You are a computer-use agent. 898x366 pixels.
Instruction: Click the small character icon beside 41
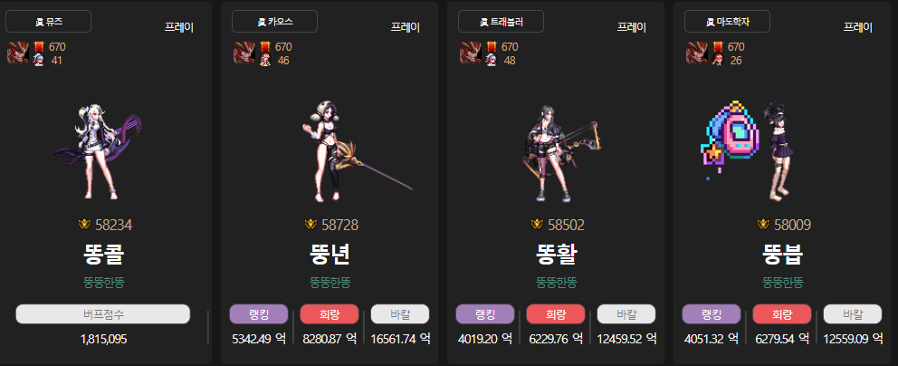click(38, 60)
